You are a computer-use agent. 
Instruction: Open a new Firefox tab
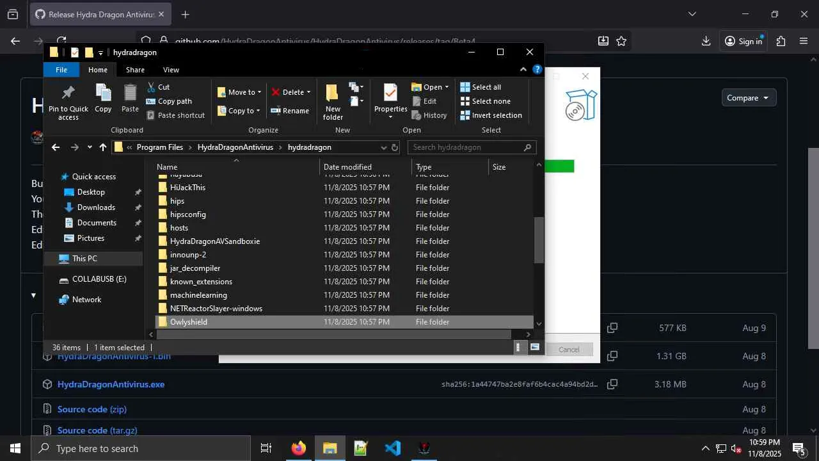pyautogui.click(x=185, y=14)
